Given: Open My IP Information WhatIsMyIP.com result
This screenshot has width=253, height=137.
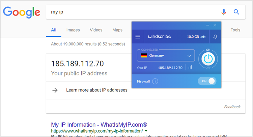Looking at the screenshot, I should pos(99,125).
